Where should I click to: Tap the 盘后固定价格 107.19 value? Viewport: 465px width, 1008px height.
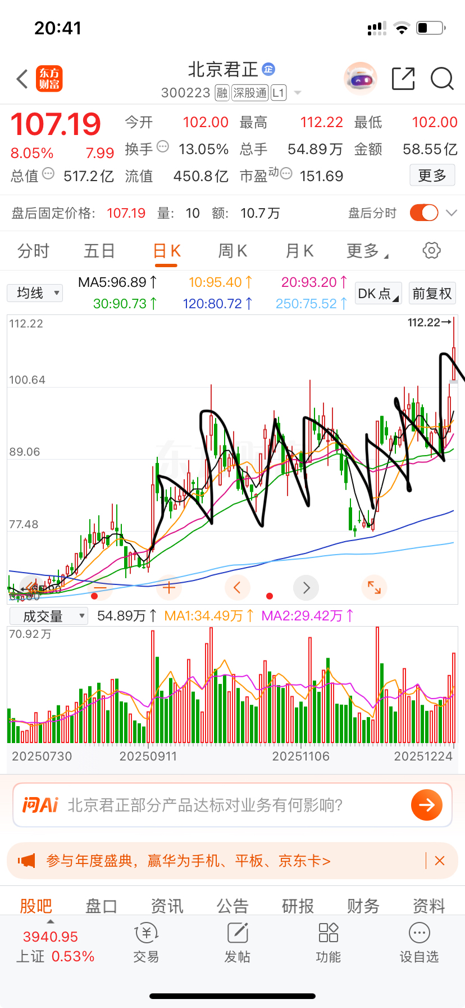126,213
